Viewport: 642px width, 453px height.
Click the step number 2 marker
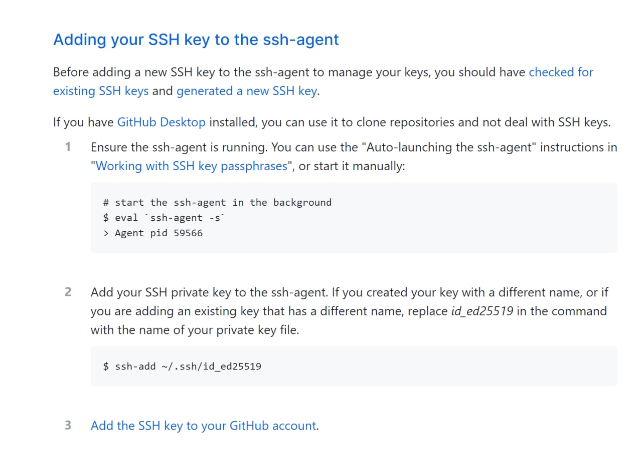point(68,292)
